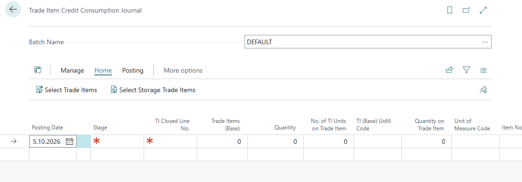Open the calendar picker in Posting Date
Viewport: 522px width, 182px height.
click(x=69, y=142)
